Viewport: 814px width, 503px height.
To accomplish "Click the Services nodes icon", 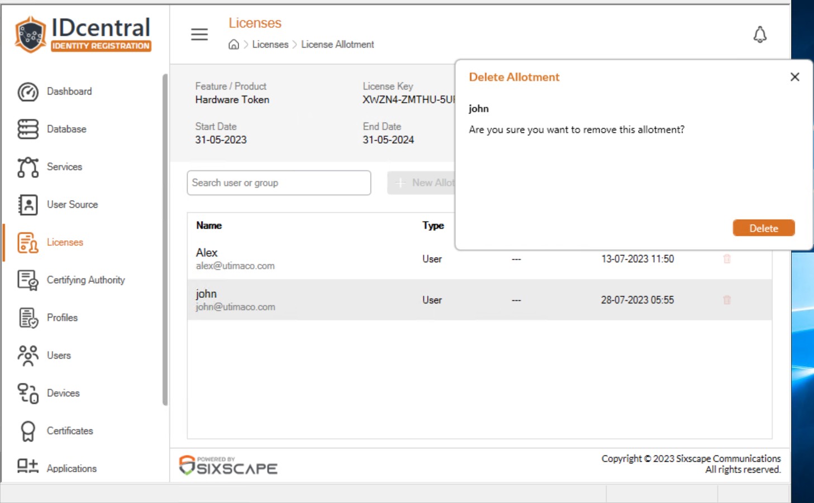I will click(28, 167).
